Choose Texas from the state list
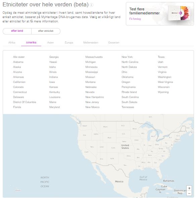The width and height of the screenshot is (196, 200). (x=161, y=57)
